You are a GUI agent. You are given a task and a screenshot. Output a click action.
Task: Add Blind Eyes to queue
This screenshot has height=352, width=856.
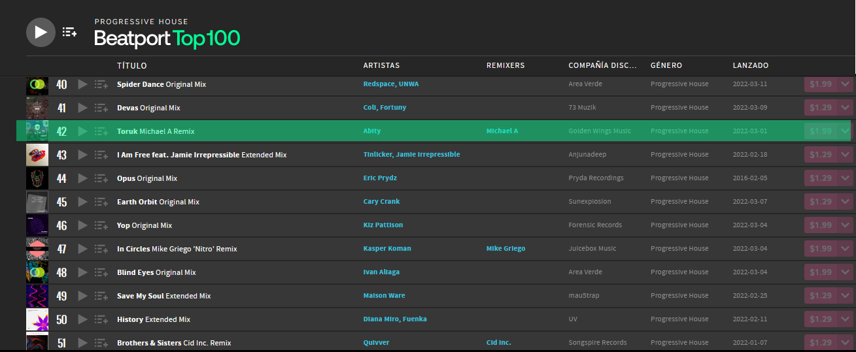click(x=101, y=272)
